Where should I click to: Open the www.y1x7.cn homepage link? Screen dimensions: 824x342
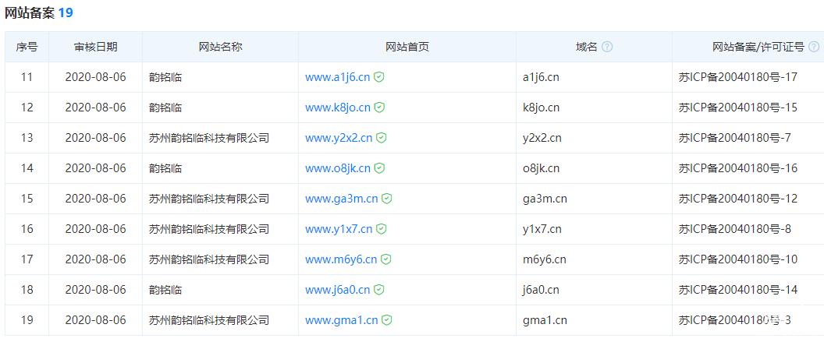(x=339, y=229)
